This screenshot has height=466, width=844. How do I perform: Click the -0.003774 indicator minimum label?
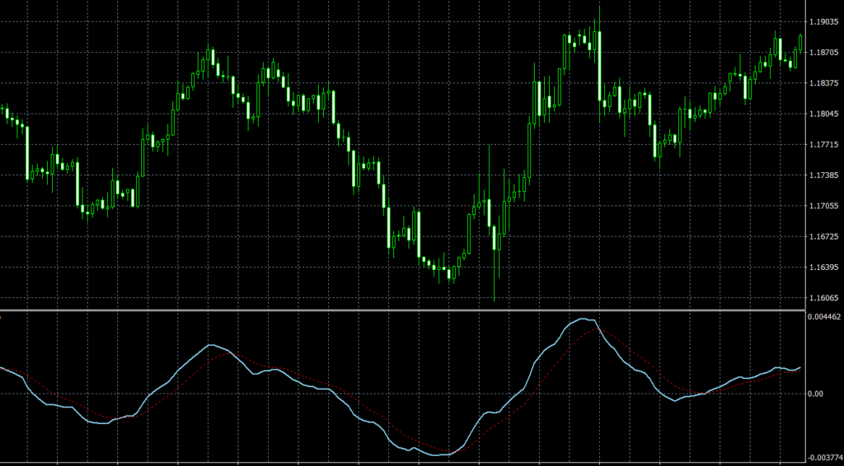coord(824,459)
